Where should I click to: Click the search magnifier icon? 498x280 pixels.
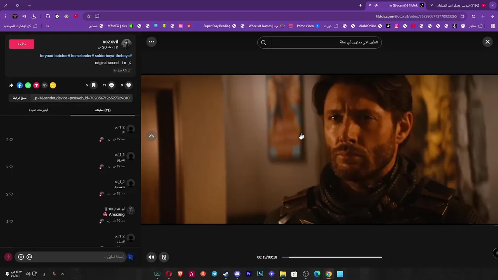pyautogui.click(x=263, y=43)
